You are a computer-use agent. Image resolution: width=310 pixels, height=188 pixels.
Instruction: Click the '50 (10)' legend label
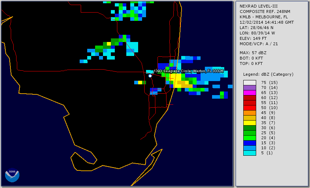pyautogui.click(x=269, y=108)
